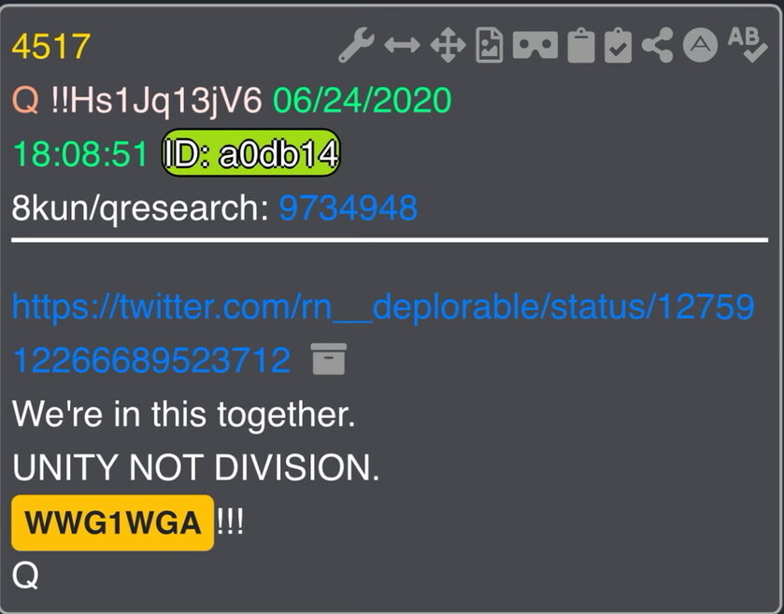This screenshot has width=784, height=614.
Task: Click the yellow WWG1WGA highlighted tag
Action: [x=112, y=523]
